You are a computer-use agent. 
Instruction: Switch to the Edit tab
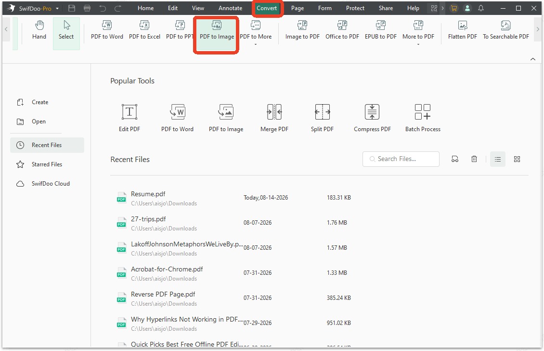pos(173,8)
